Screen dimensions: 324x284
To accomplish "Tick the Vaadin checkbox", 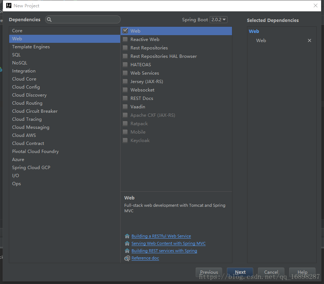I will coord(125,107).
